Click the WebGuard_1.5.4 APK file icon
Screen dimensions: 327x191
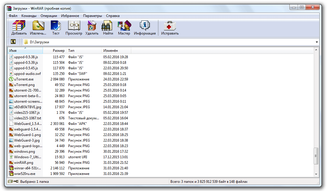click(11, 123)
